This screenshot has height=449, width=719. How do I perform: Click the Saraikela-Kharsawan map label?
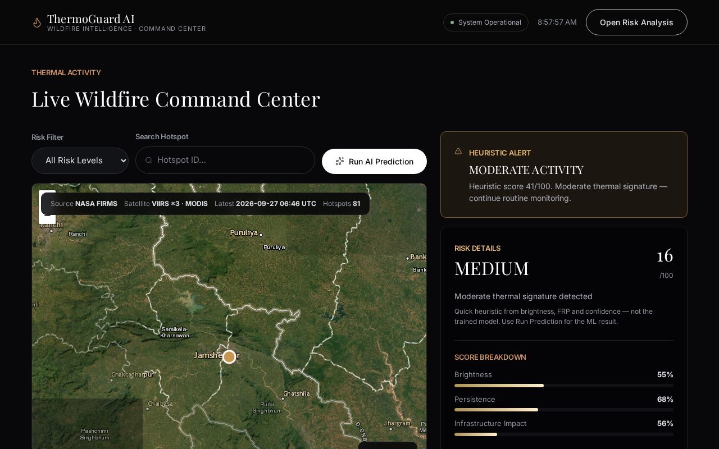click(175, 332)
